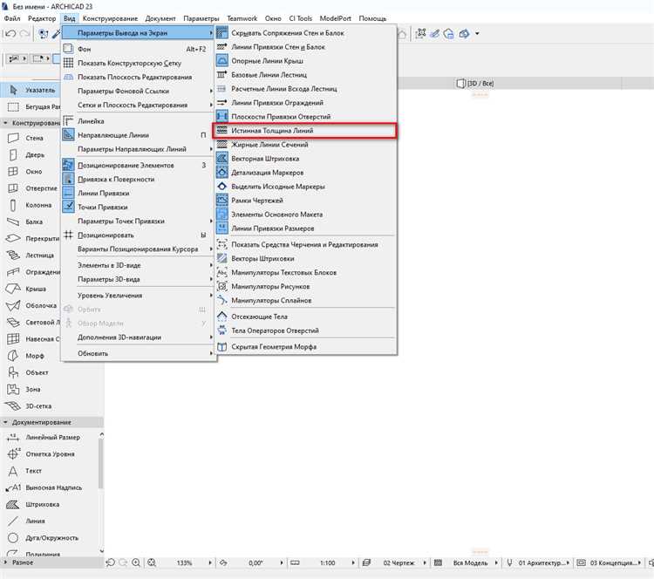Open the Документ menu
This screenshot has width=654, height=579.
point(160,18)
